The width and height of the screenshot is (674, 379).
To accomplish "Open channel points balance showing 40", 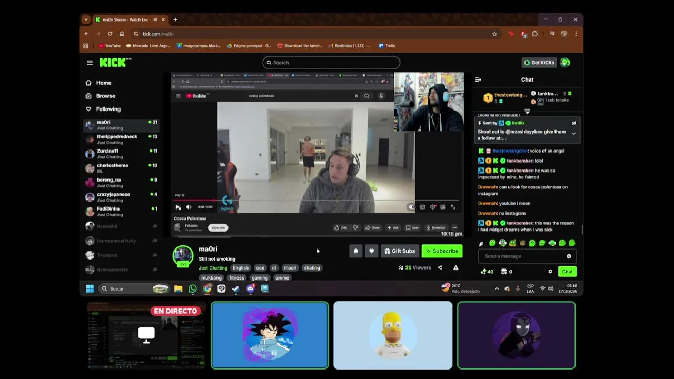I will point(487,272).
